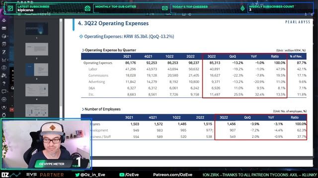Click the star circle icon in sidebar
318x178 pixels.
point(4,107)
